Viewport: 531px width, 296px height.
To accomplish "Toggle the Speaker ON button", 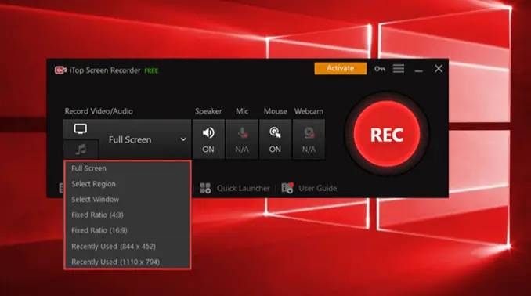I will click(208, 139).
